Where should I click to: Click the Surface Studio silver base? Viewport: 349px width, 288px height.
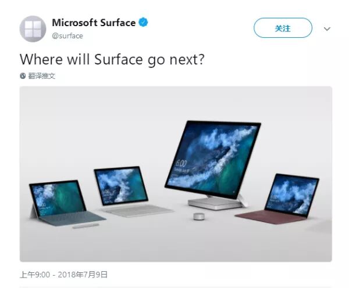pyautogui.click(x=215, y=204)
